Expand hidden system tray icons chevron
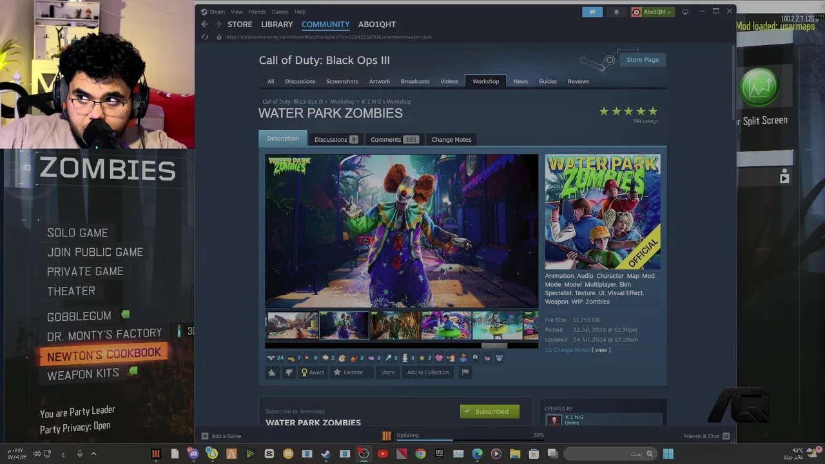Image resolution: width=825 pixels, height=464 pixels. pyautogui.click(x=93, y=454)
